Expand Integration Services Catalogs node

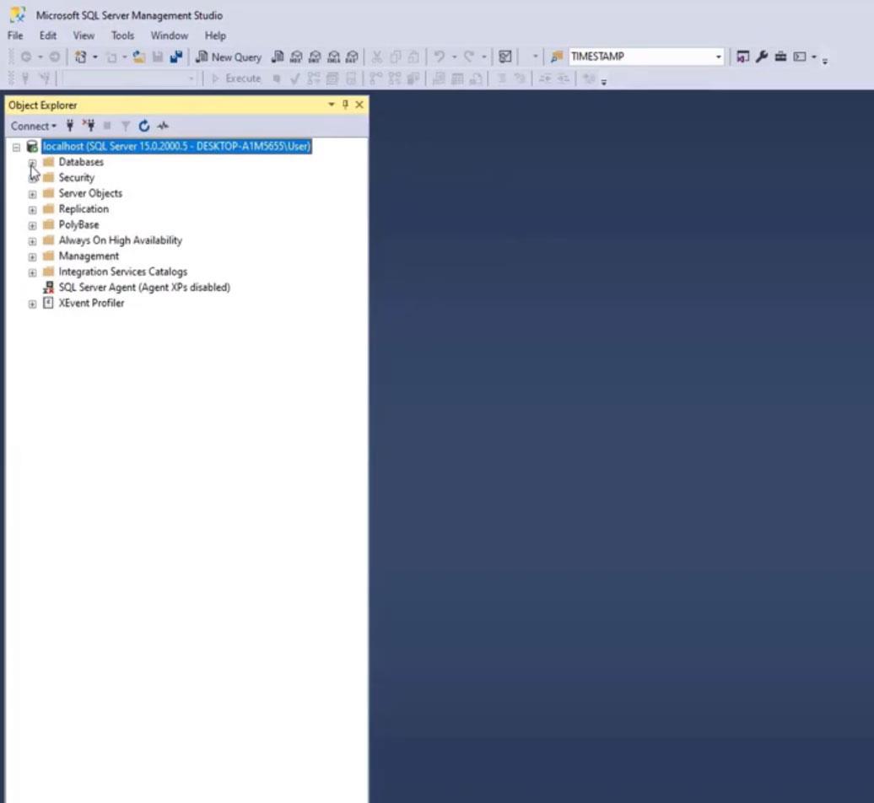[32, 272]
